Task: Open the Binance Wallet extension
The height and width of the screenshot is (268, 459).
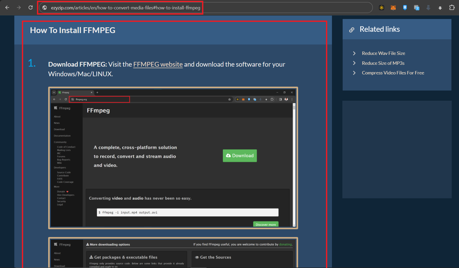Action: [x=381, y=8]
